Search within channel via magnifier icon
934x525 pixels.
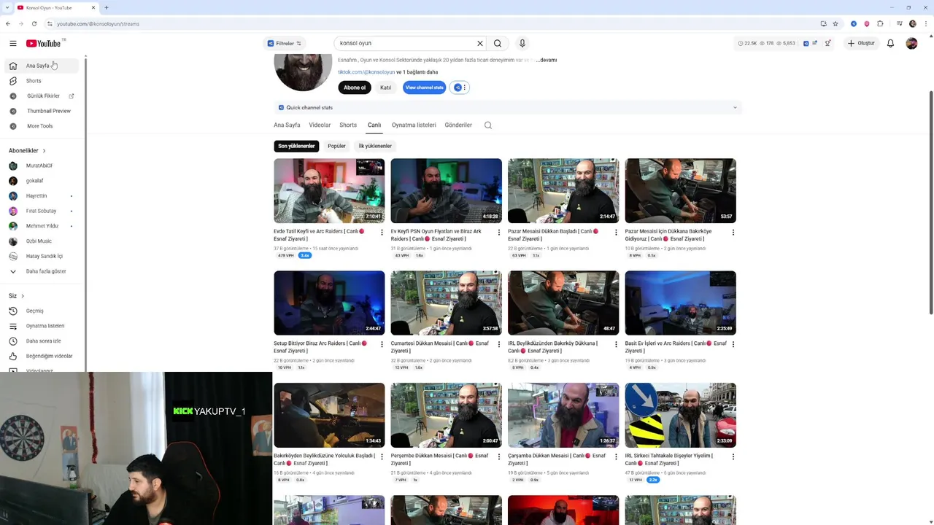point(488,125)
